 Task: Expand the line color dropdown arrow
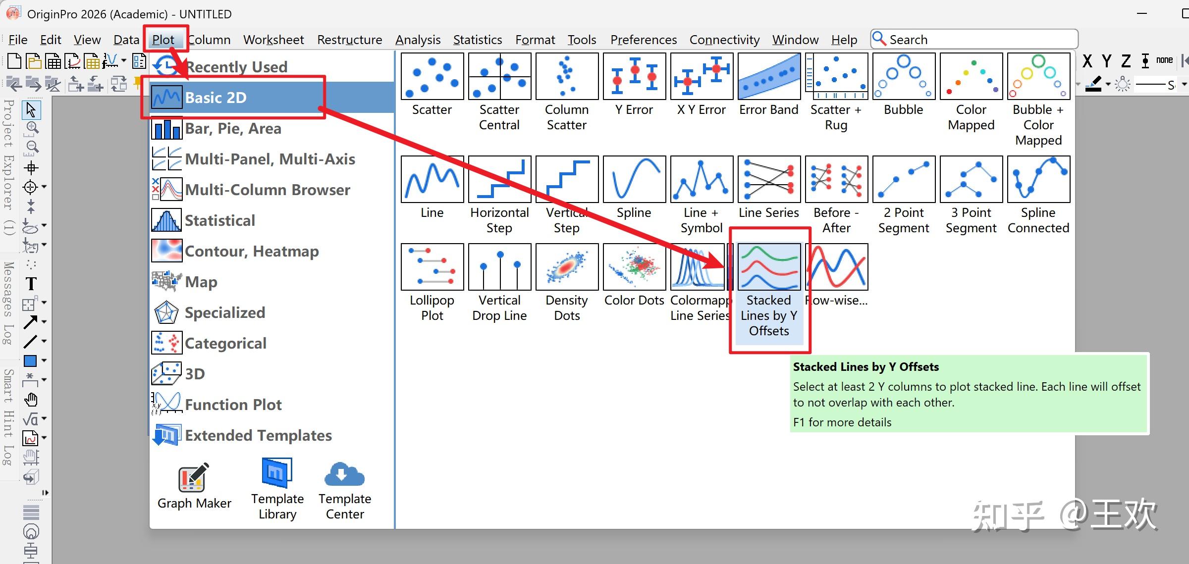click(x=1108, y=85)
